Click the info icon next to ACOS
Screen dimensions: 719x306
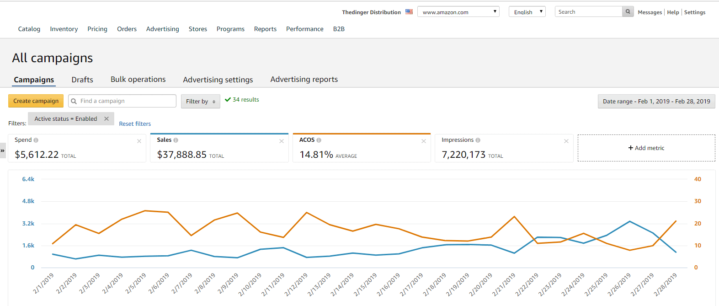coord(319,140)
